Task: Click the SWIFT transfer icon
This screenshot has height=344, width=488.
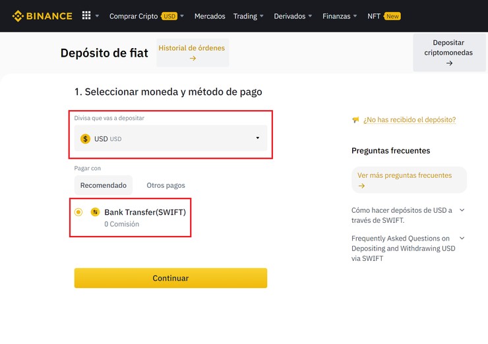Action: pos(95,212)
